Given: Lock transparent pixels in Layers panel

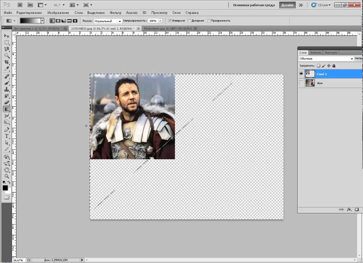Looking at the screenshot, I should coord(318,66).
